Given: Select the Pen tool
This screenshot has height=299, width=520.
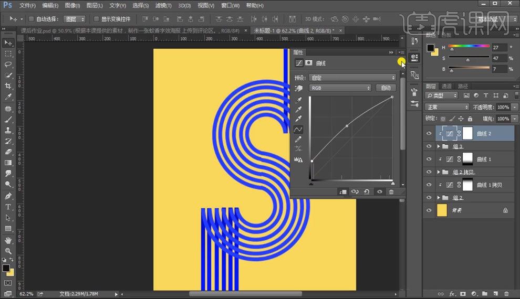Looking at the screenshot, I should click(8, 196).
